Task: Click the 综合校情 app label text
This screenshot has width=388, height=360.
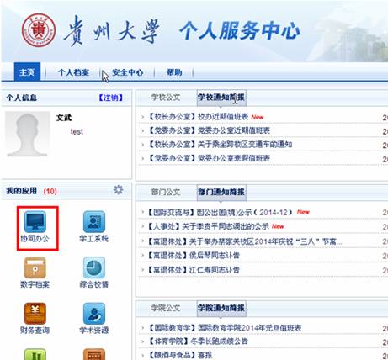Action: pyautogui.click(x=94, y=284)
